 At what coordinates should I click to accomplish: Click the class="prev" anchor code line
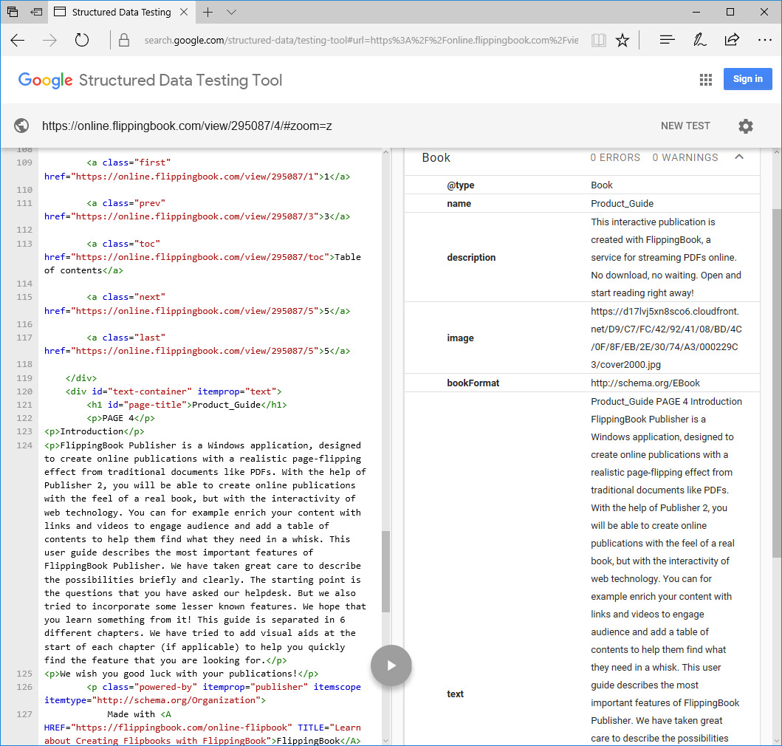click(126, 204)
